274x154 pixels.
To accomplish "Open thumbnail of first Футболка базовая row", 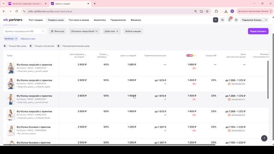I will click(11, 130).
